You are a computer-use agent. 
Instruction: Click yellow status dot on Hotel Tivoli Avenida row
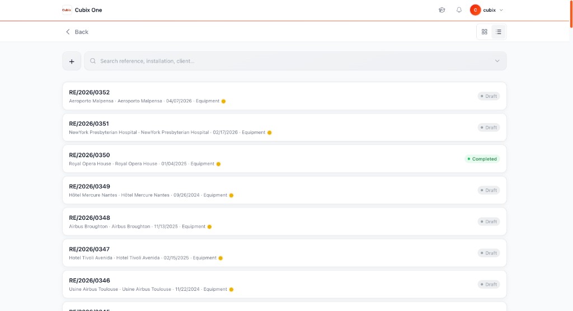(220, 258)
